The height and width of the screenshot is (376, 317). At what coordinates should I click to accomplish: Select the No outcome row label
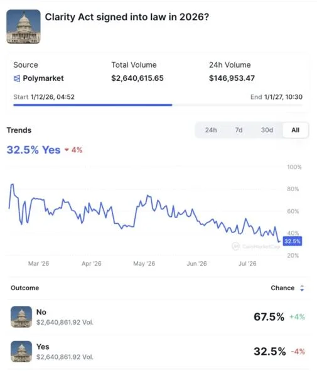point(41,312)
